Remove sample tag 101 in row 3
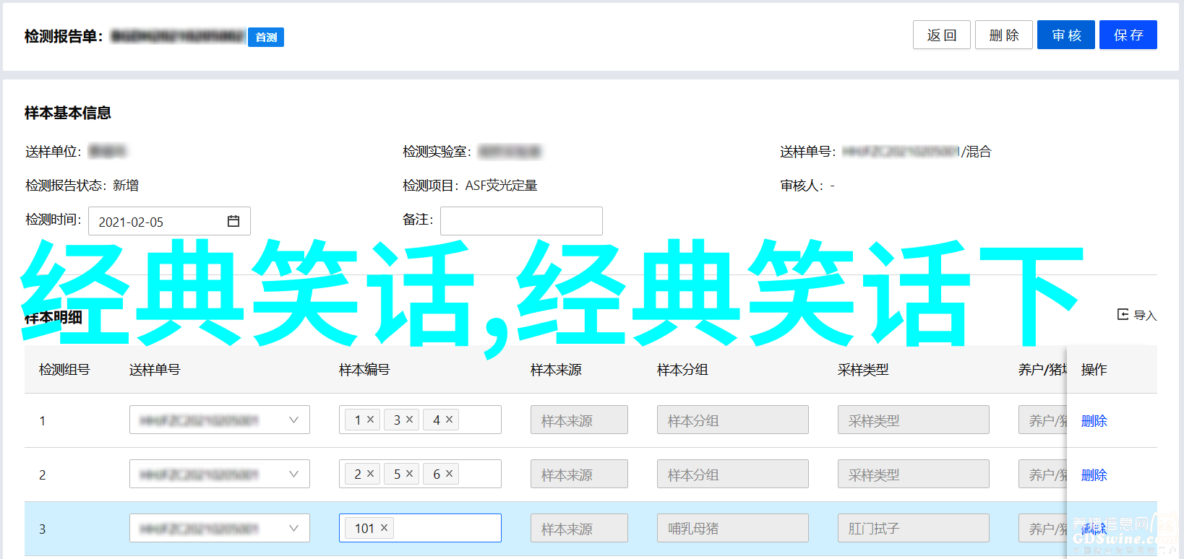 pyautogui.click(x=385, y=528)
